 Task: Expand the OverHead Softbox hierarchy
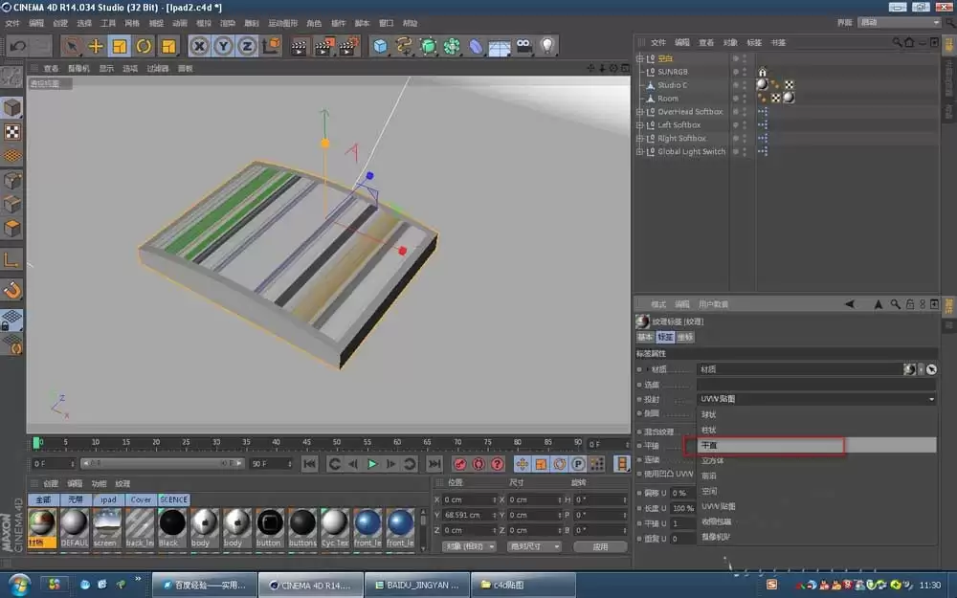pos(639,112)
